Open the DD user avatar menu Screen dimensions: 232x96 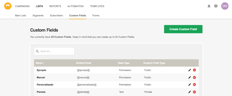(x=225, y=6)
